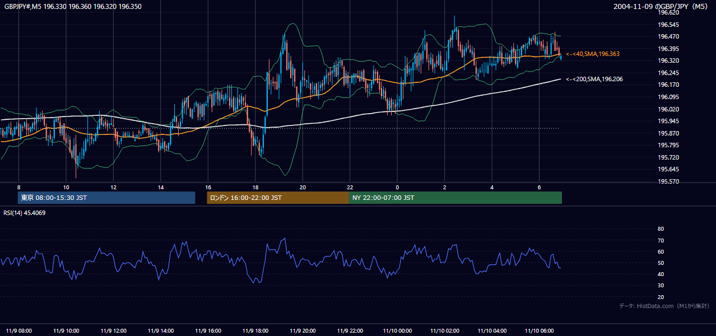The image size is (716, 336).
Task: Click price axis label 196.245
Action: [x=668, y=73]
